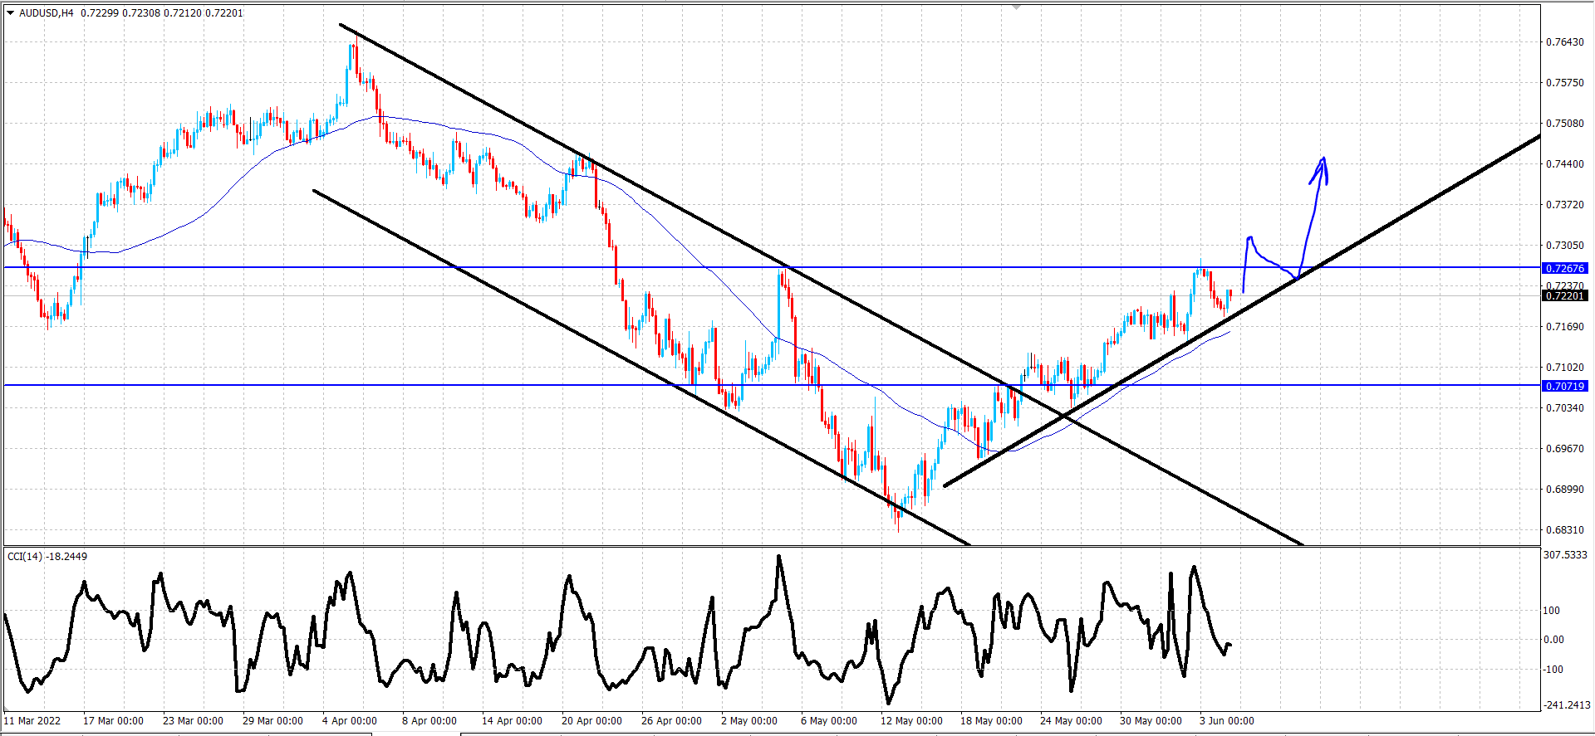Click the 11 Mar 2022 date label
The image size is (1595, 736).
tap(33, 720)
